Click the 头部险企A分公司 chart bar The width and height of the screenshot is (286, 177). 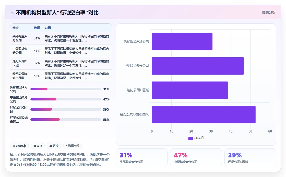tap(182, 42)
